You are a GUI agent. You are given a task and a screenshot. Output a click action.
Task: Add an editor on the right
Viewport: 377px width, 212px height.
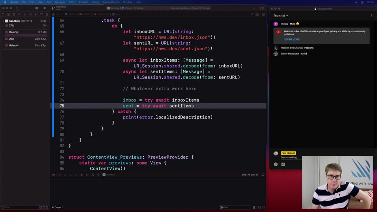264,15
